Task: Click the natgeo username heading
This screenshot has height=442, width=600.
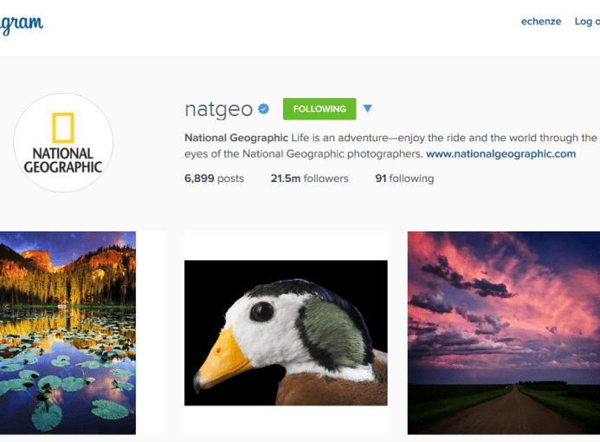Action: pyautogui.click(x=218, y=109)
